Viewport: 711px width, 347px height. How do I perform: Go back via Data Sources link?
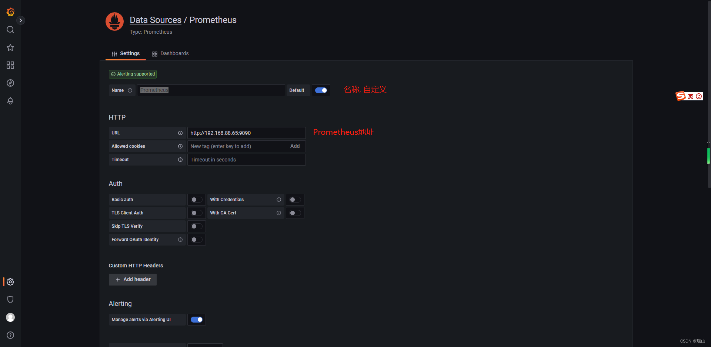156,20
